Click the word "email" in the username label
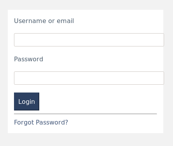 (65, 21)
